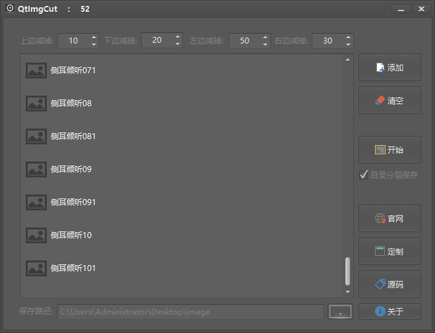Viewport: 435px width, 333px height.
Task: Decrease the 上边减掉 value with down arrow
Action: click(94, 44)
